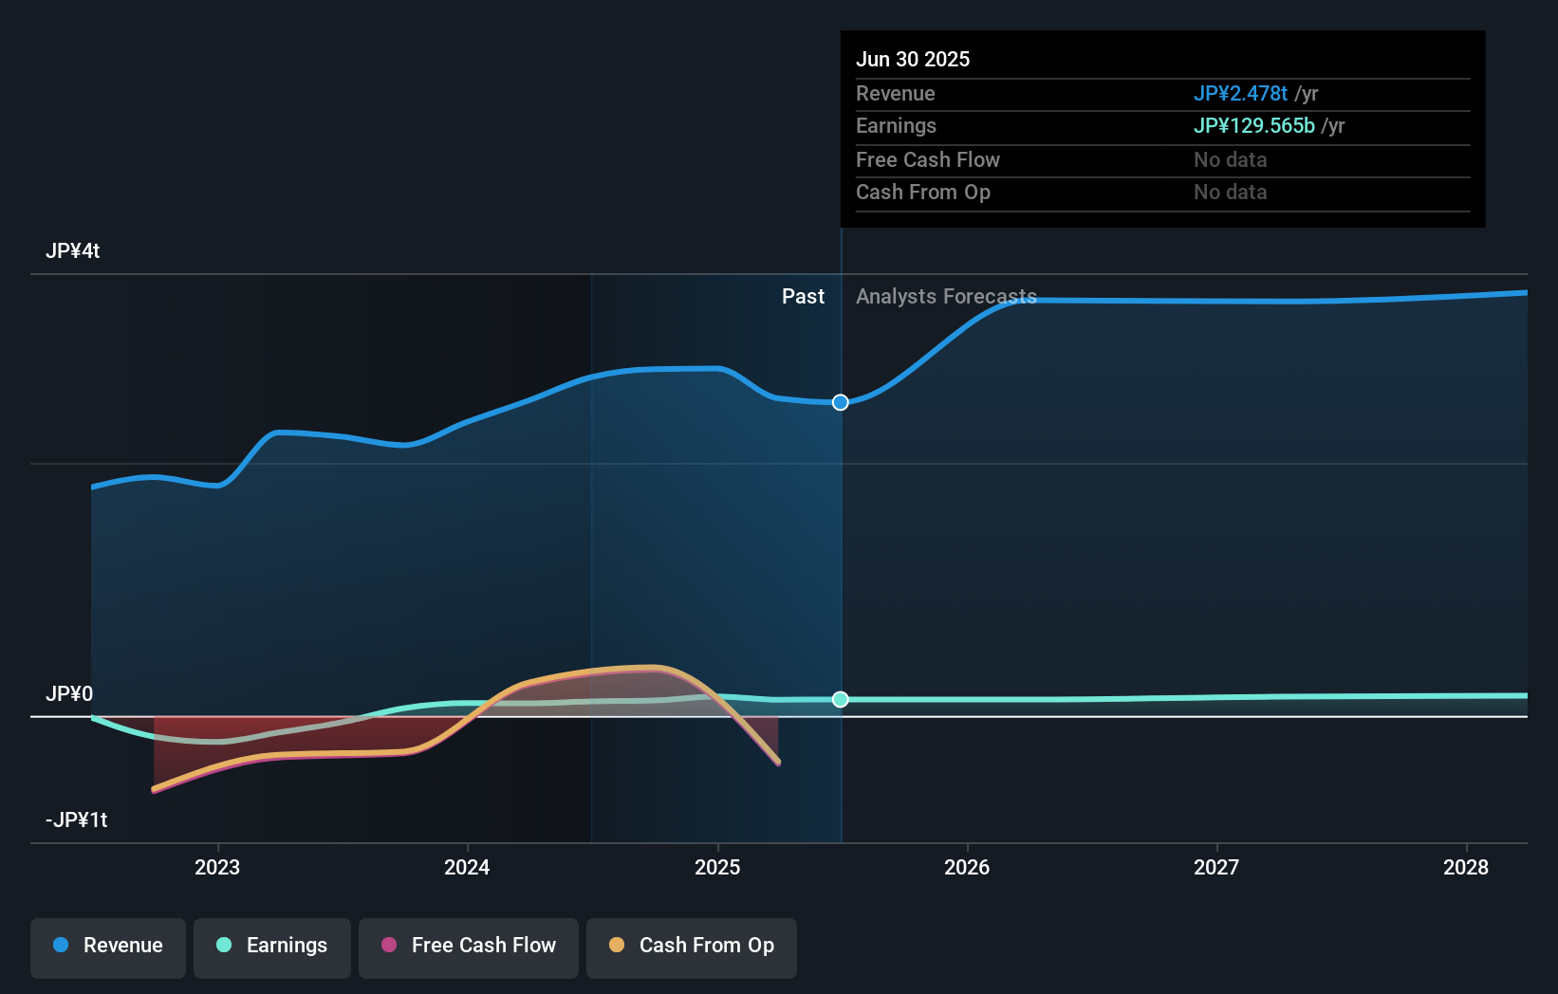The image size is (1558, 994).
Task: Toggle the Cash From Op series visibility
Action: [691, 946]
